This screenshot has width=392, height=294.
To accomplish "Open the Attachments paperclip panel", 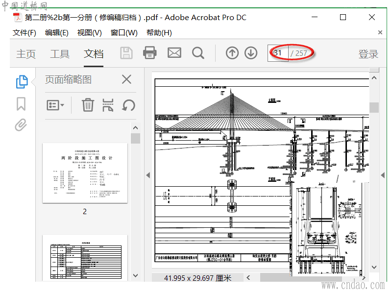I will tap(21, 124).
